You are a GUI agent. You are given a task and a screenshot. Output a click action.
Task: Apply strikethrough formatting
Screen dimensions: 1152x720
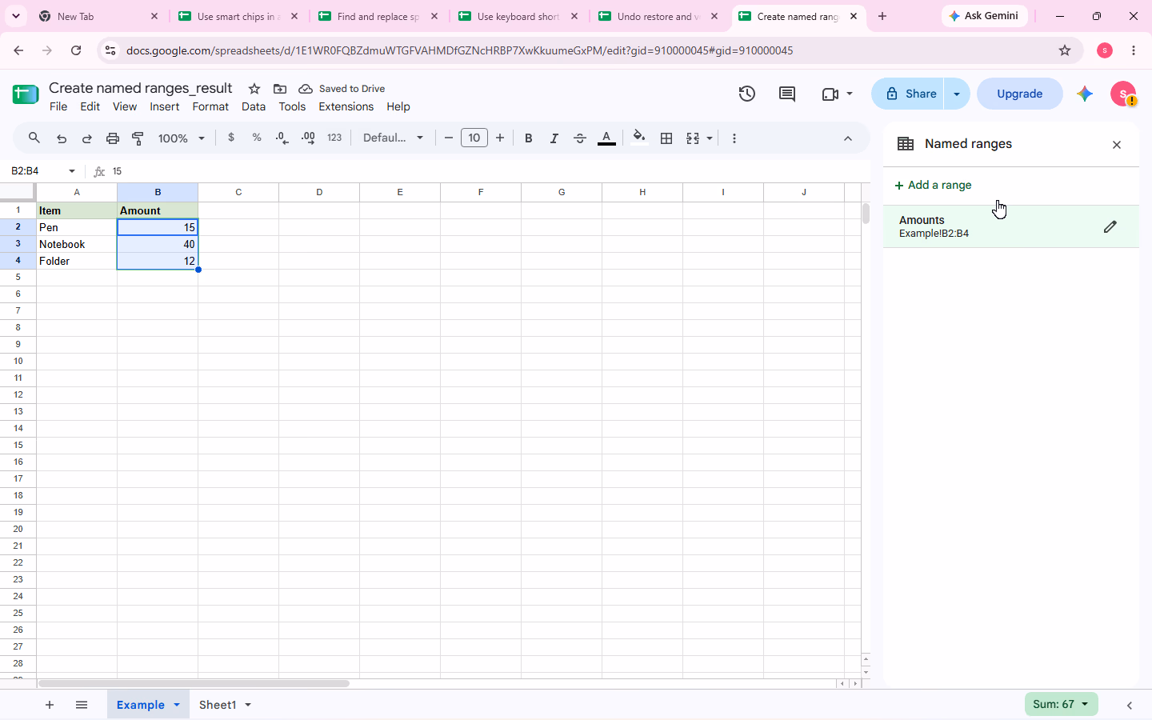[580, 138]
